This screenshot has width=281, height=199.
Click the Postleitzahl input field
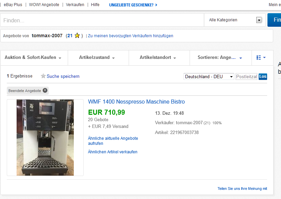point(246,76)
